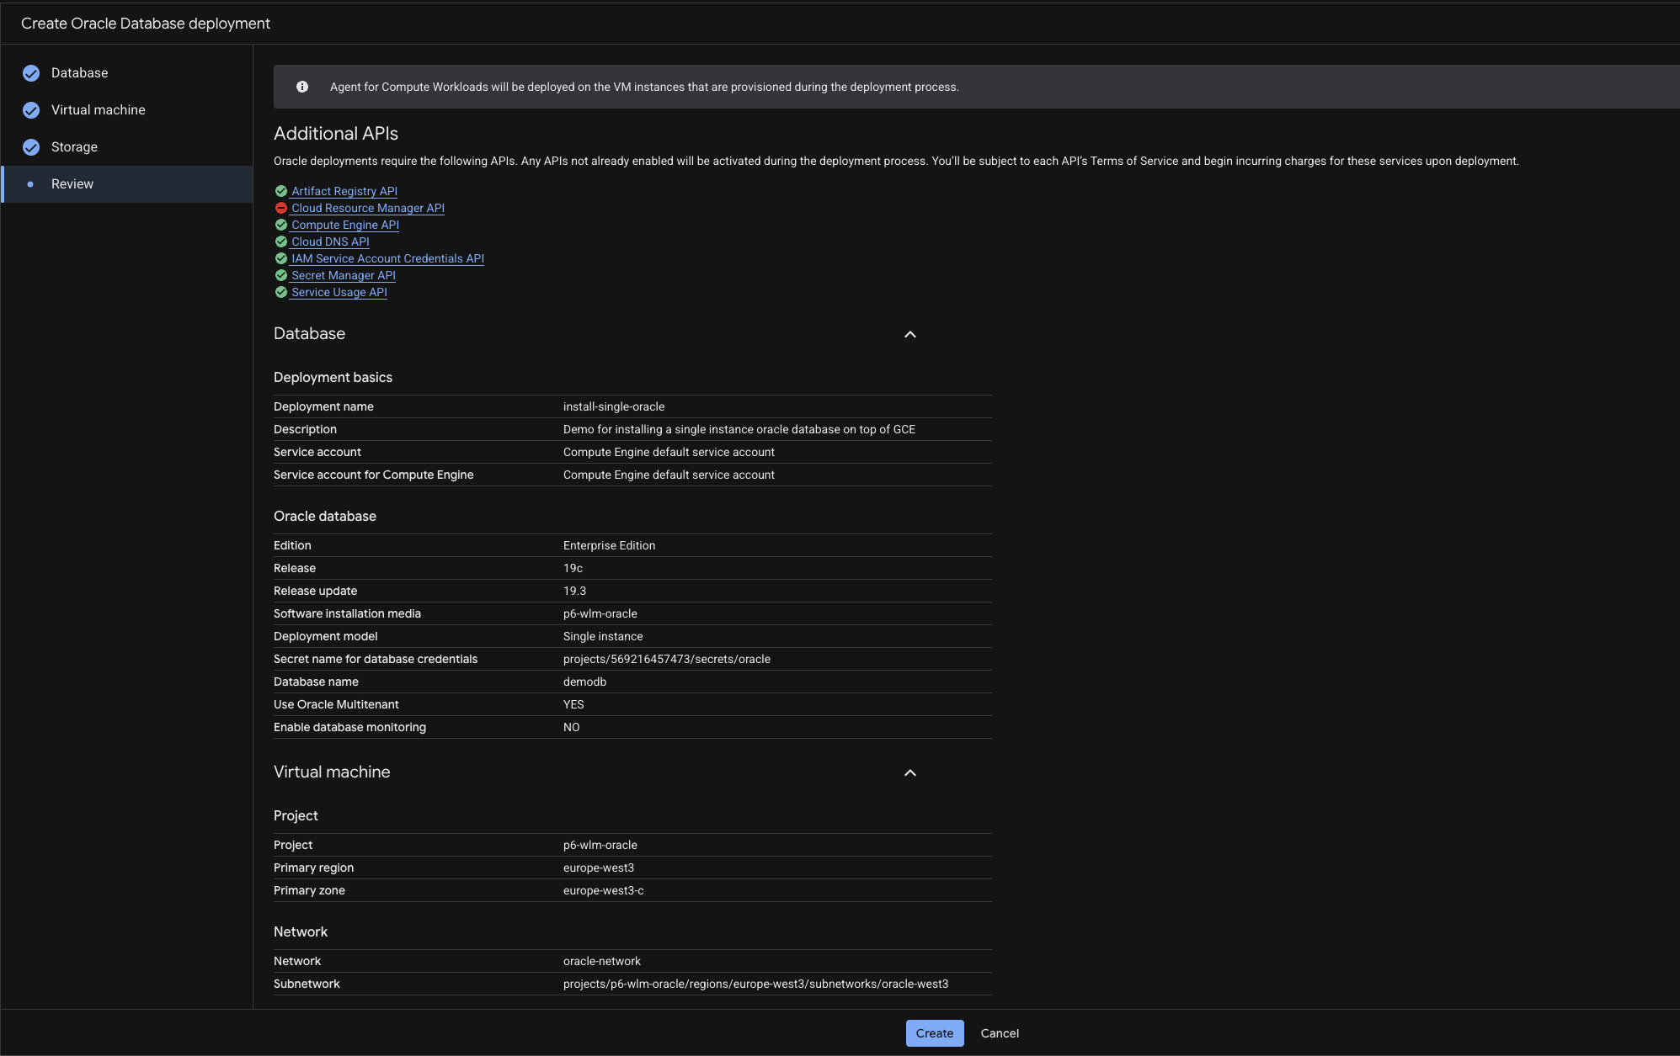1680x1056 pixels.
Task: Collapse the Virtual machine review section
Action: [x=910, y=772]
